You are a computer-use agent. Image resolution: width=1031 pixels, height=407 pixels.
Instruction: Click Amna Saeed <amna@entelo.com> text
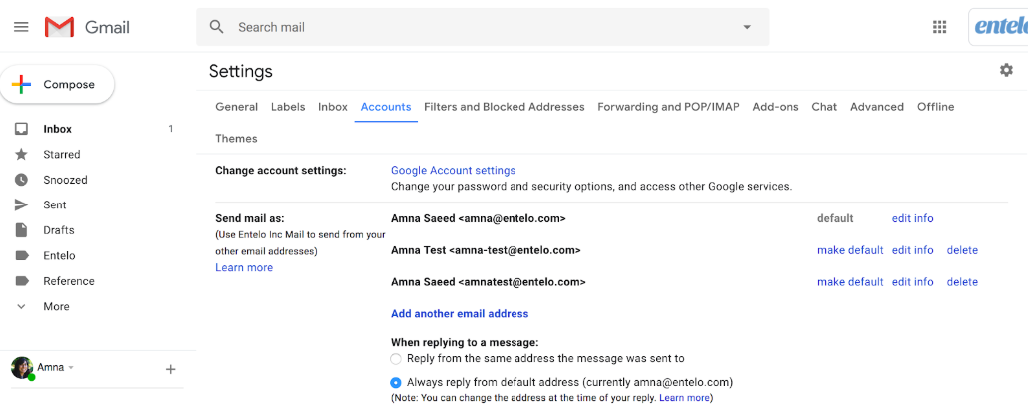[x=478, y=218]
